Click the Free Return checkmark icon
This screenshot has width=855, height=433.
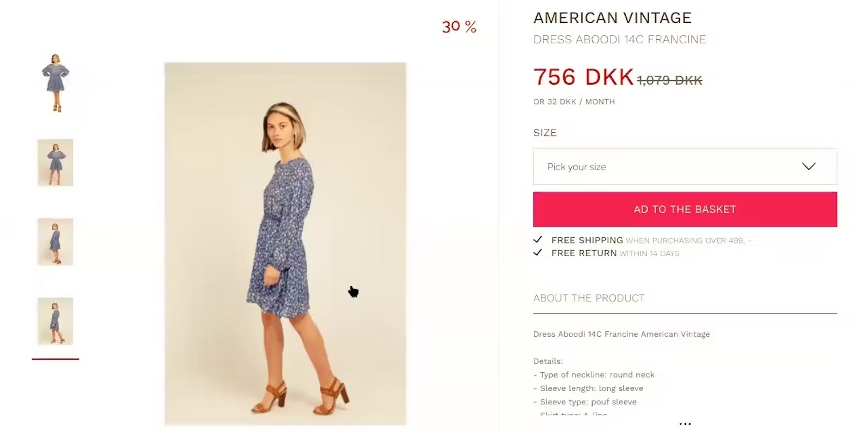coord(538,252)
